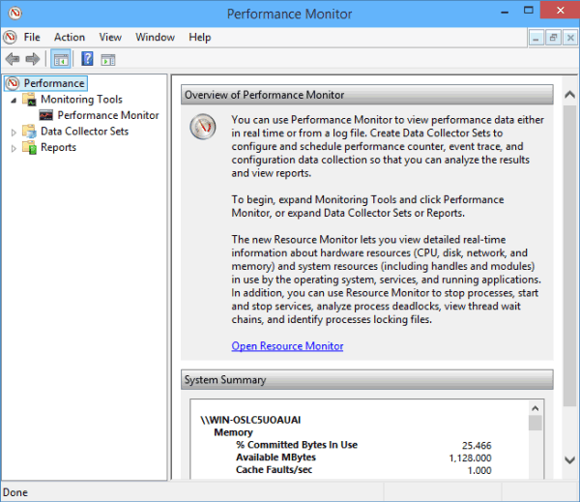Click the Memory heading in System Summary

233,432
